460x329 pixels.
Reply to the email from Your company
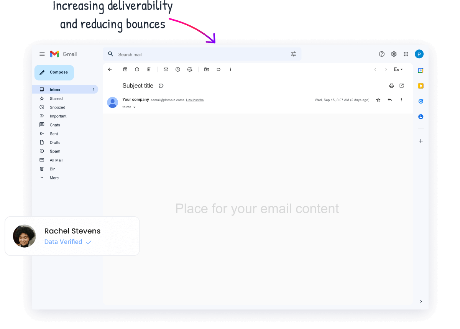click(390, 100)
